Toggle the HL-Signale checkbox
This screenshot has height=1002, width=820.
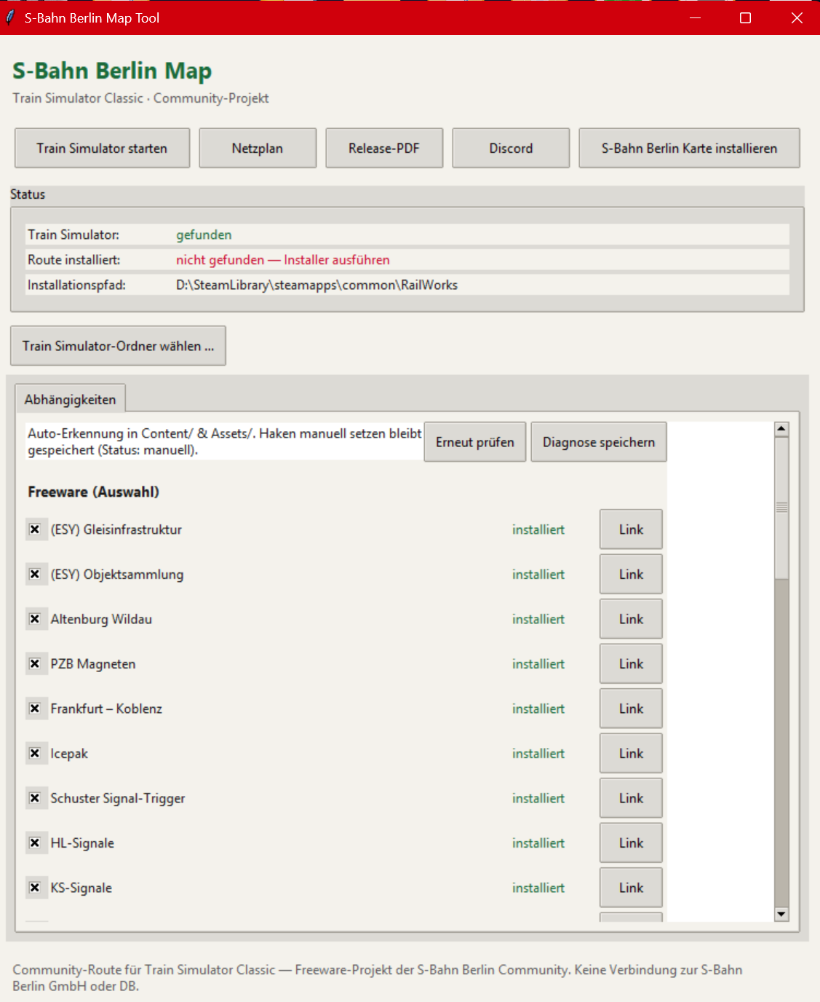tap(34, 843)
